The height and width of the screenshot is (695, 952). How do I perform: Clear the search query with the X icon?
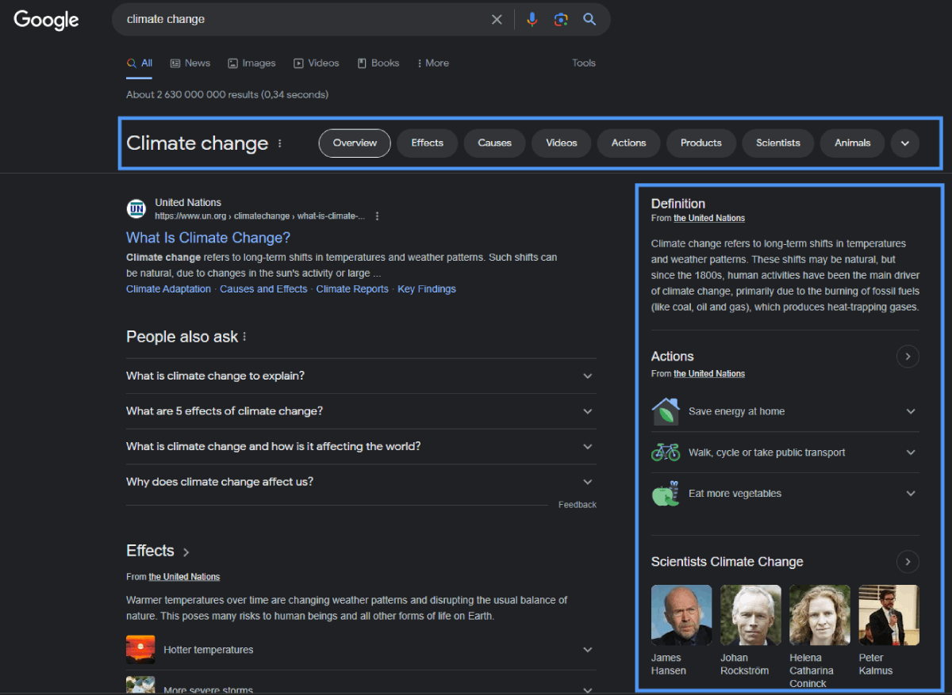[x=497, y=19]
